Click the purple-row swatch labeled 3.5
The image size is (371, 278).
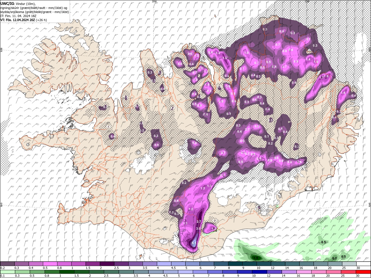pyautogui.click(x=150, y=264)
